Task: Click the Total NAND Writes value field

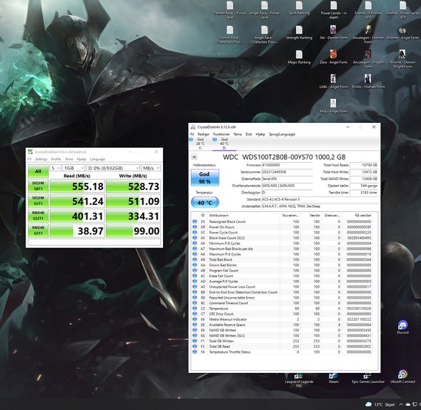Action: pyautogui.click(x=364, y=179)
